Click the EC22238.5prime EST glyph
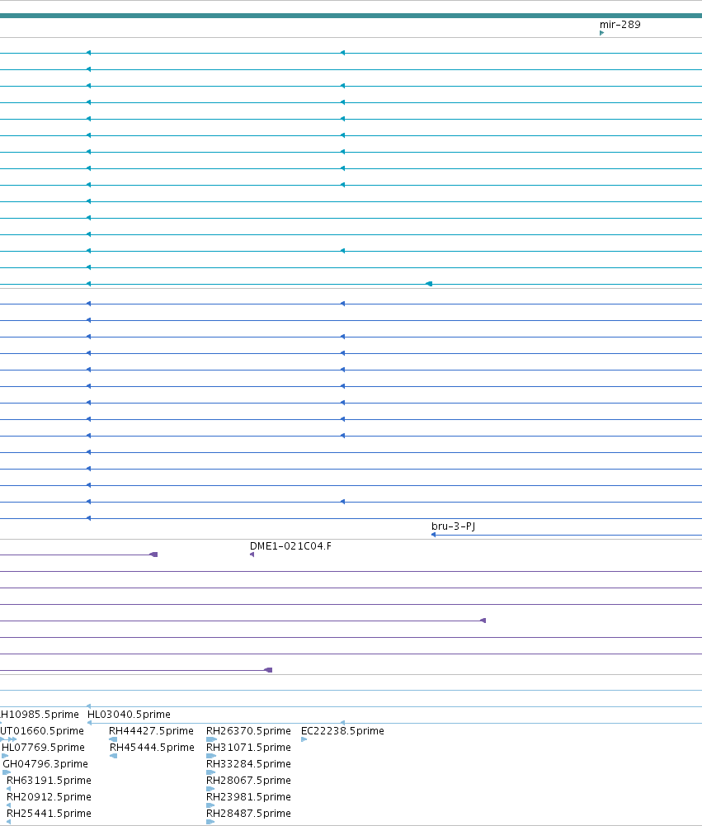 [x=304, y=739]
